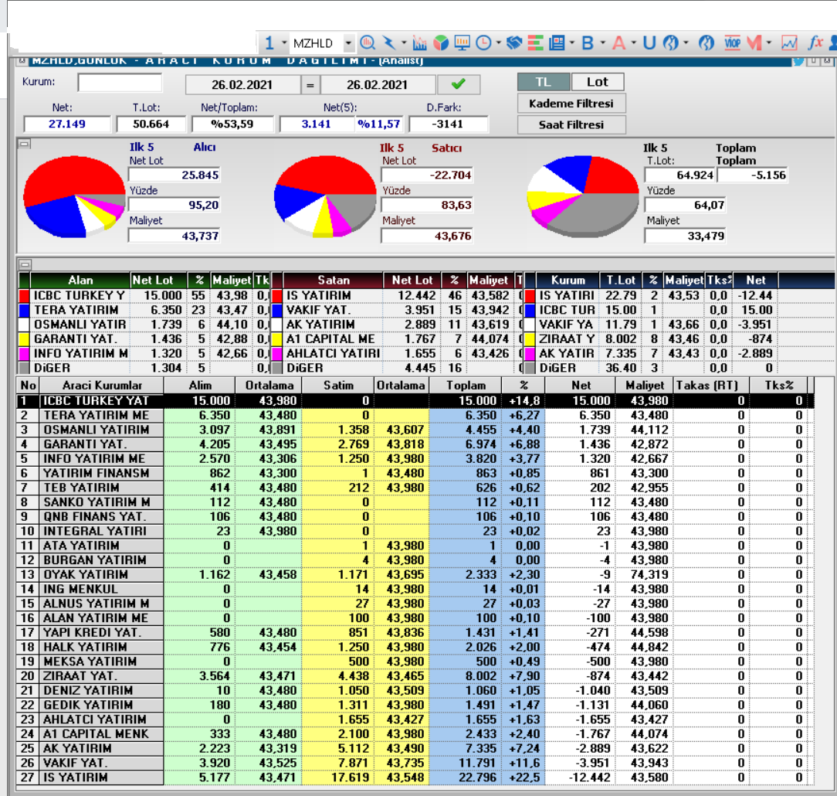The height and width of the screenshot is (796, 837).
Task: Select row 14 ING MENKUL
Action: coord(415,589)
